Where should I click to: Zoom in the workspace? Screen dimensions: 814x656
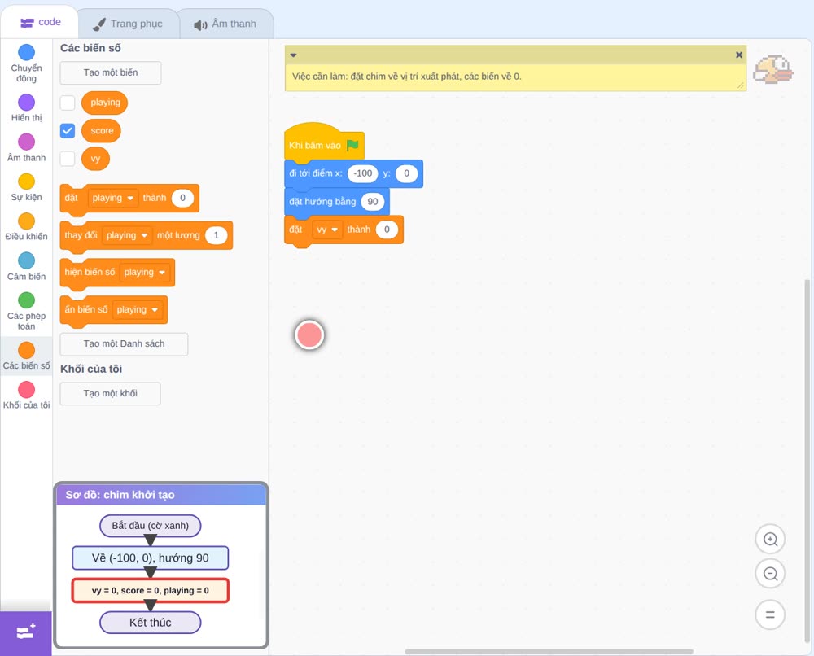click(770, 540)
